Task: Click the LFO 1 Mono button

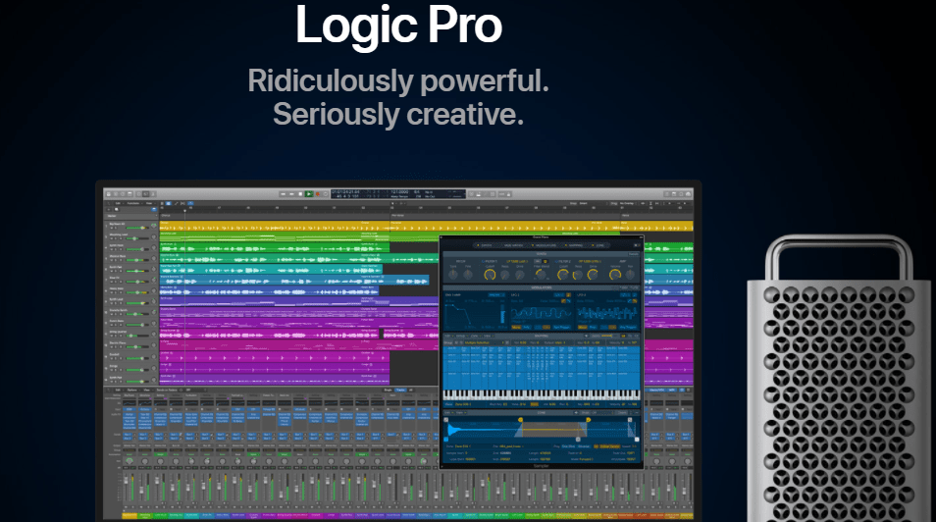Action: tap(516, 328)
